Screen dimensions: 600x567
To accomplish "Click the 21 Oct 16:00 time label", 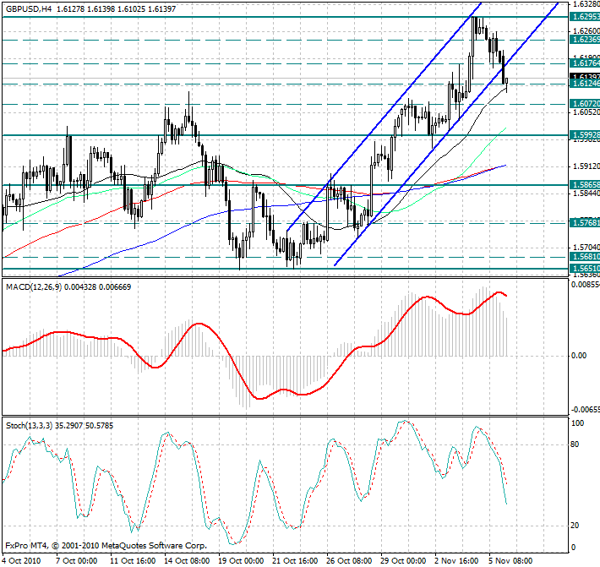I will pyautogui.click(x=295, y=561).
